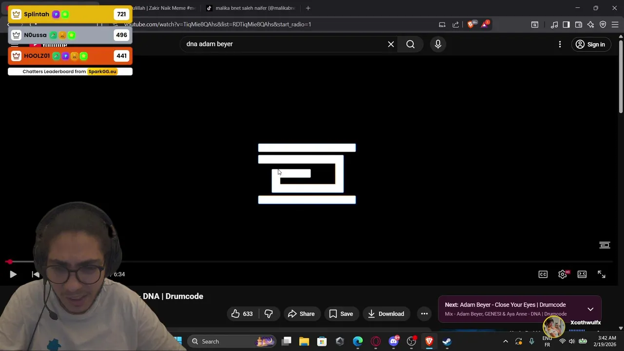Viewport: 624px width, 351px height.
Task: Open Brave Wallet icon
Action: click(x=579, y=24)
